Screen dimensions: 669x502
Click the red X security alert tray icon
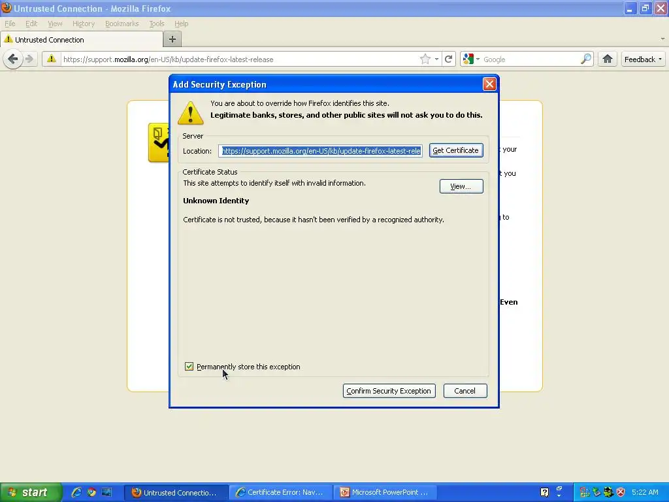pos(621,492)
